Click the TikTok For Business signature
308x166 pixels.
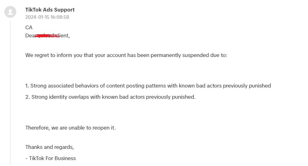pyautogui.click(x=51, y=158)
